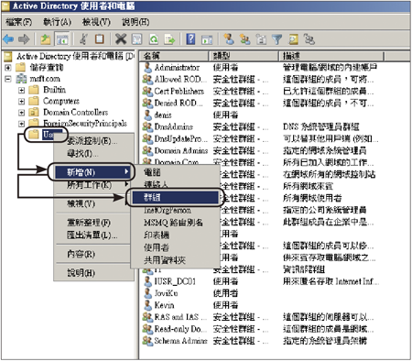Choose 委派控制(E) in the context menu
The height and width of the screenshot is (361, 412).
pyautogui.click(x=93, y=141)
